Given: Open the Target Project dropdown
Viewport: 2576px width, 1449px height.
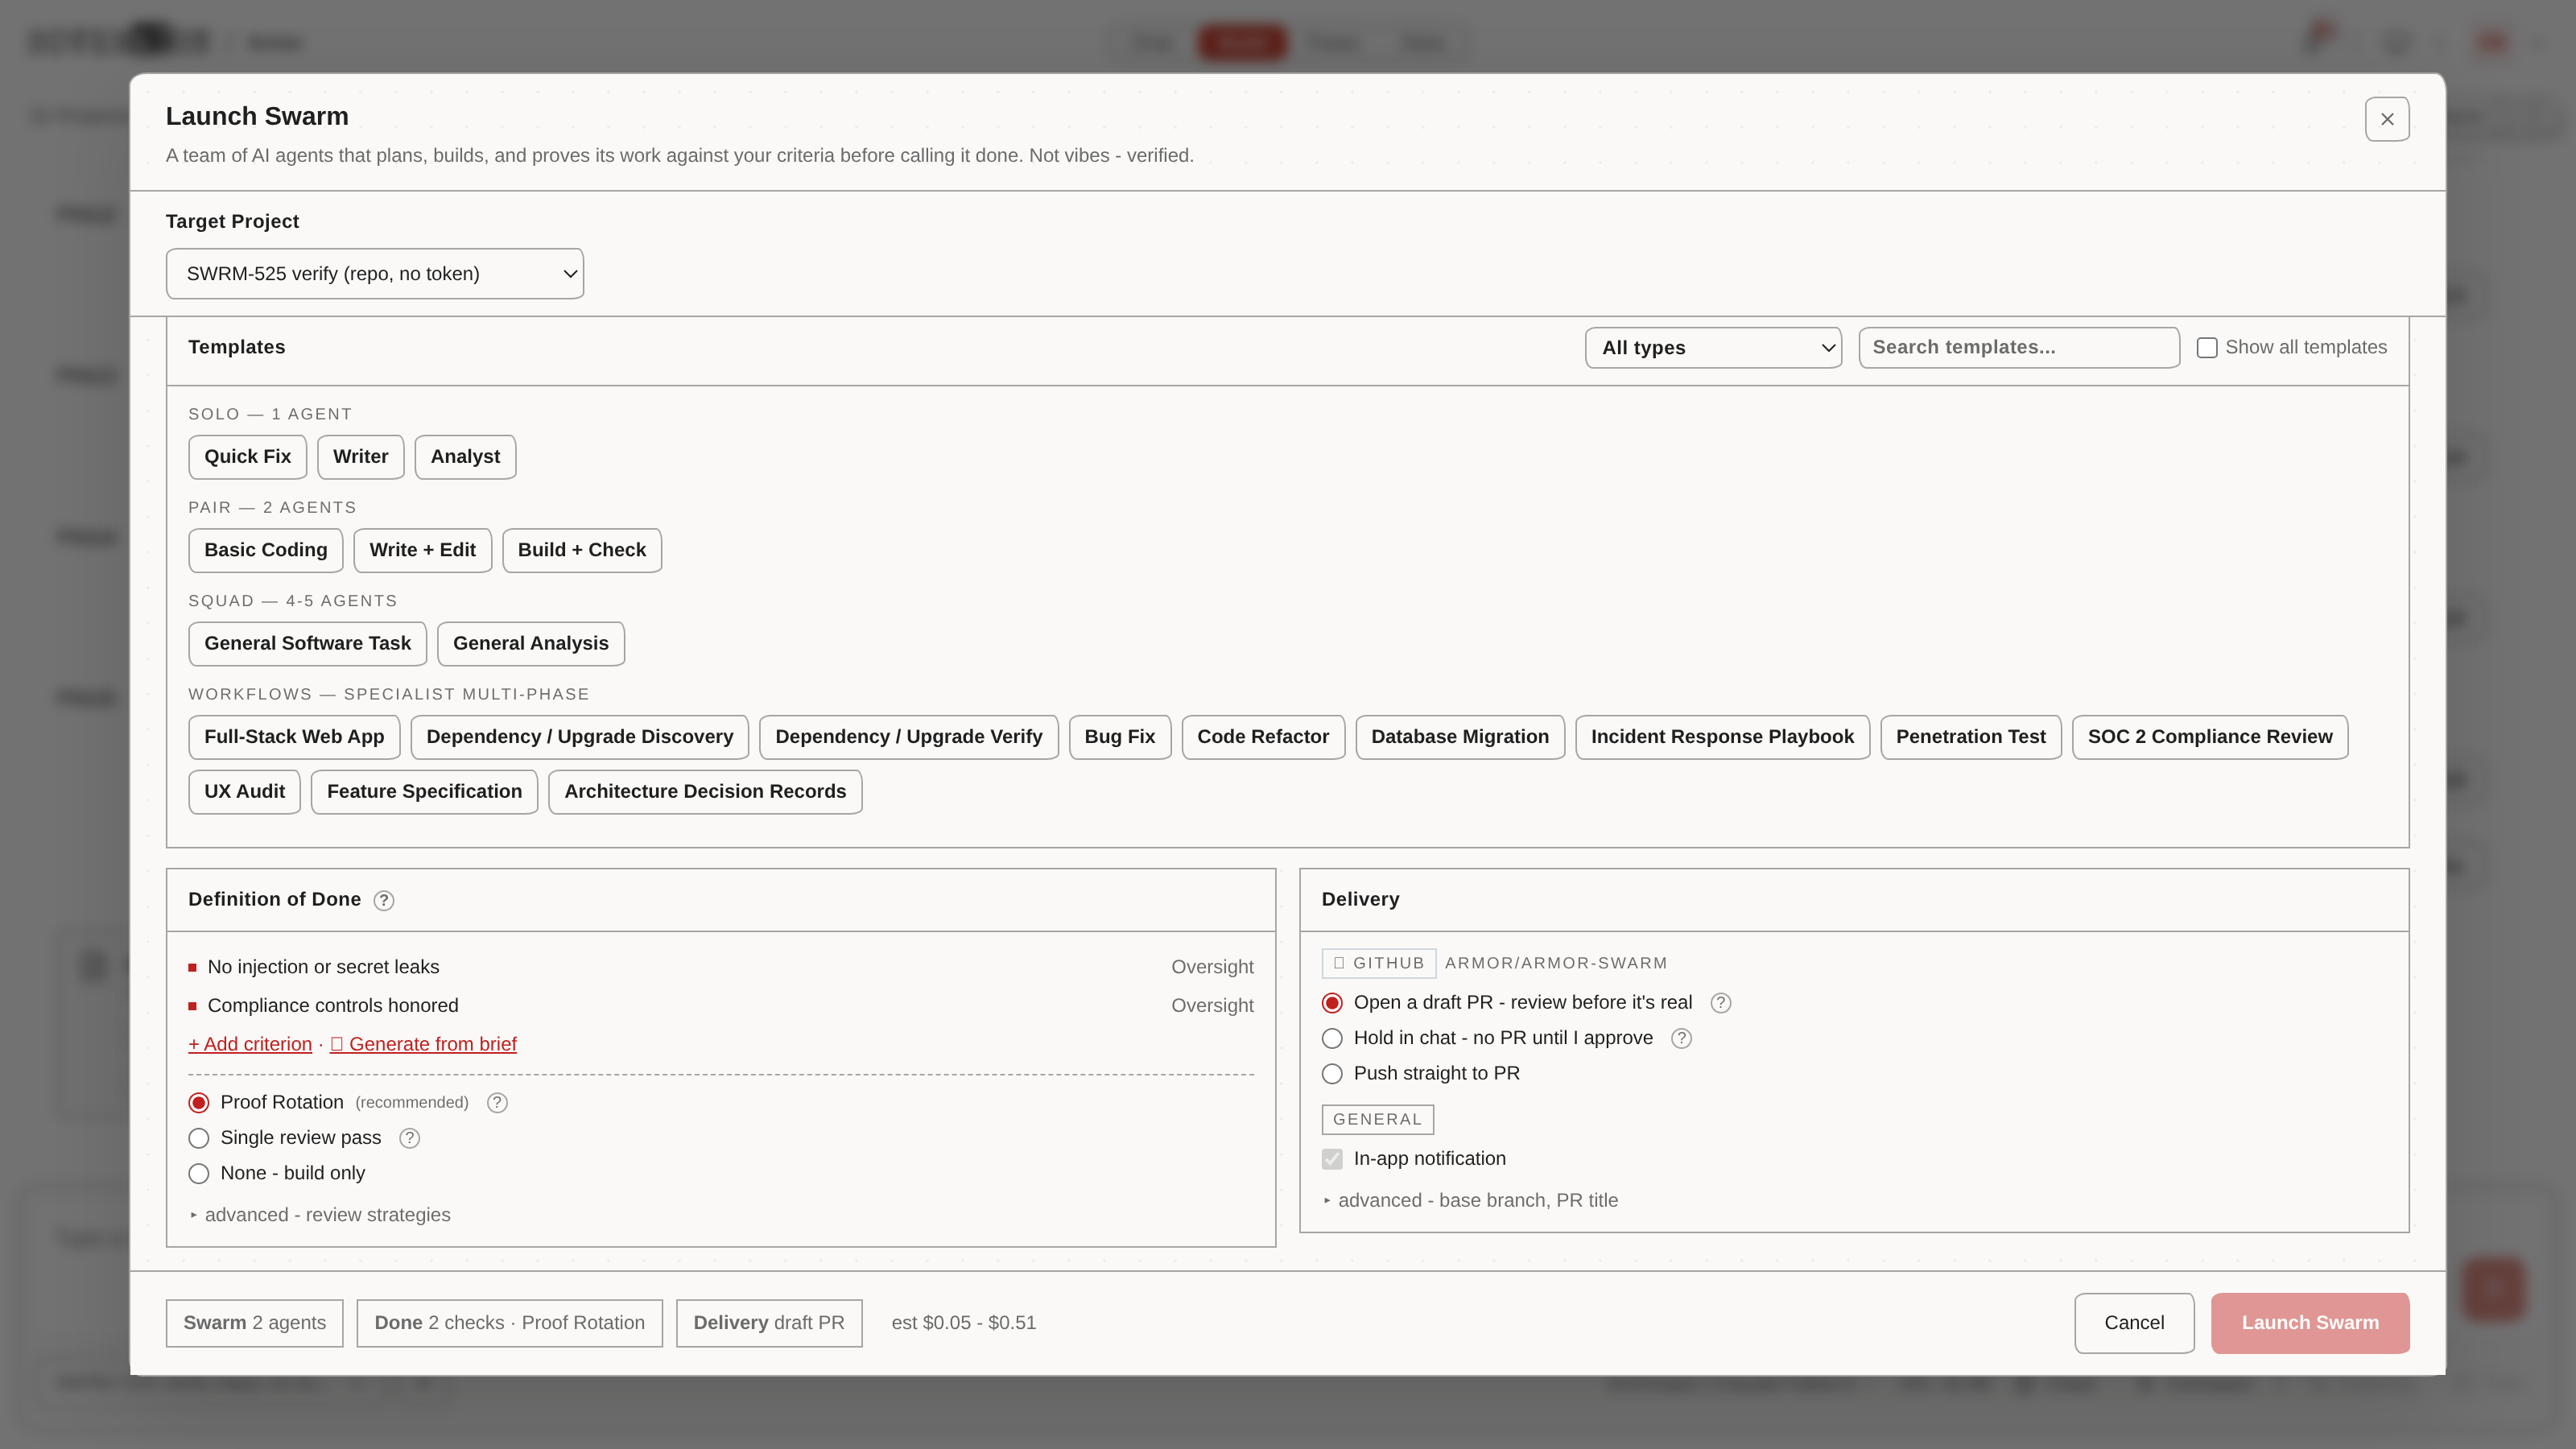Looking at the screenshot, I should click(x=375, y=273).
